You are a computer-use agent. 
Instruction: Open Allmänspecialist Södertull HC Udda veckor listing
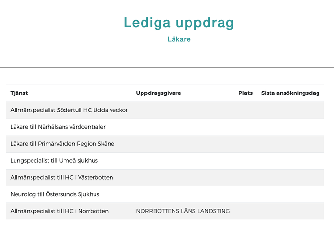tap(69, 110)
